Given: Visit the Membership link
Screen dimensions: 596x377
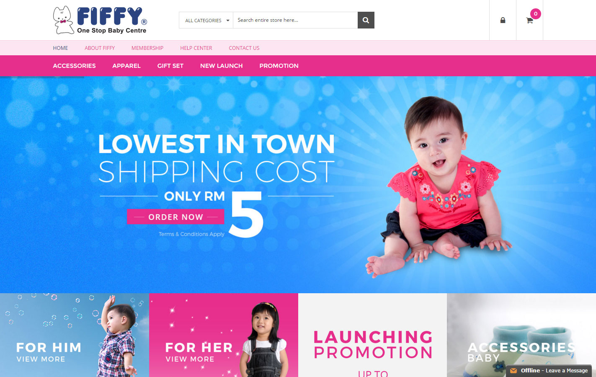Looking at the screenshot, I should (x=147, y=48).
